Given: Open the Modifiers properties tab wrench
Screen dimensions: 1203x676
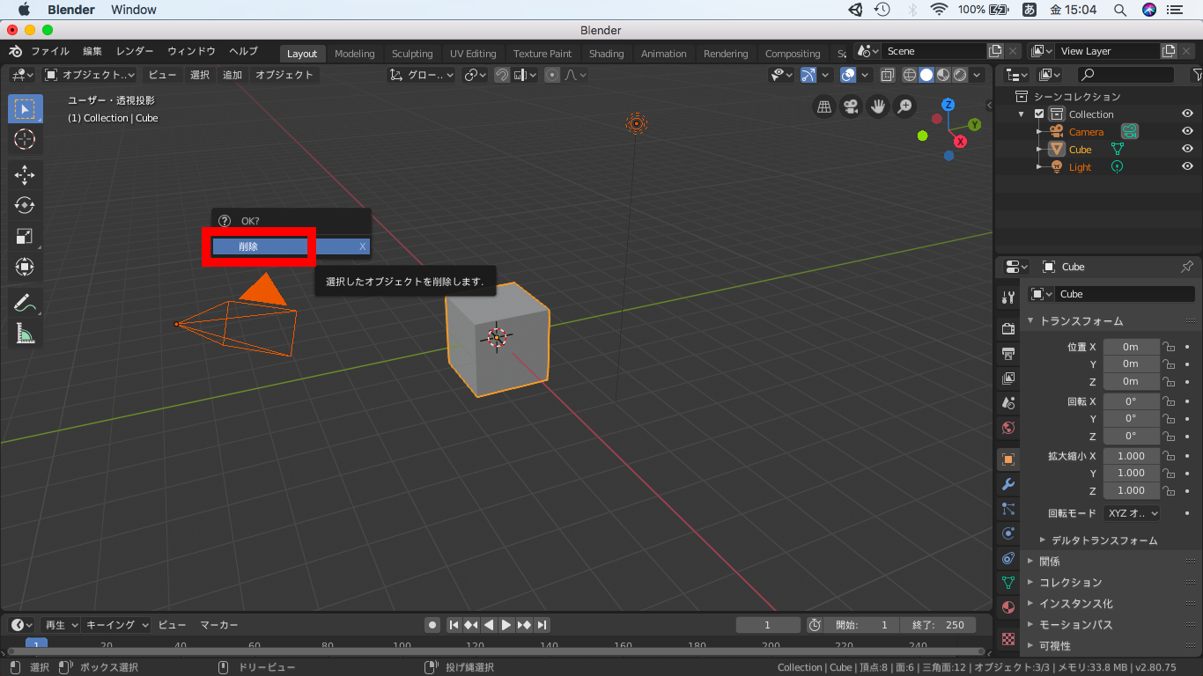Looking at the screenshot, I should tap(1008, 484).
